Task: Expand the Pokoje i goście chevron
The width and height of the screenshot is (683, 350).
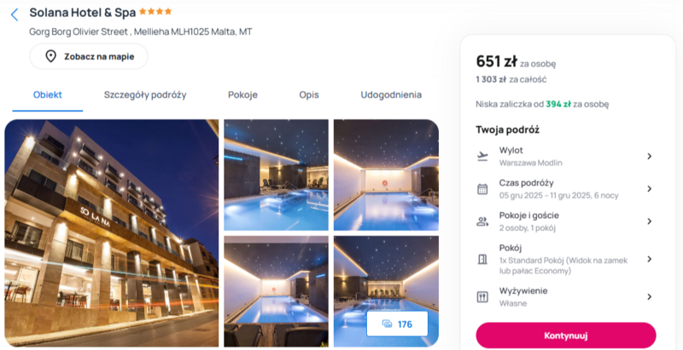Action: point(649,221)
